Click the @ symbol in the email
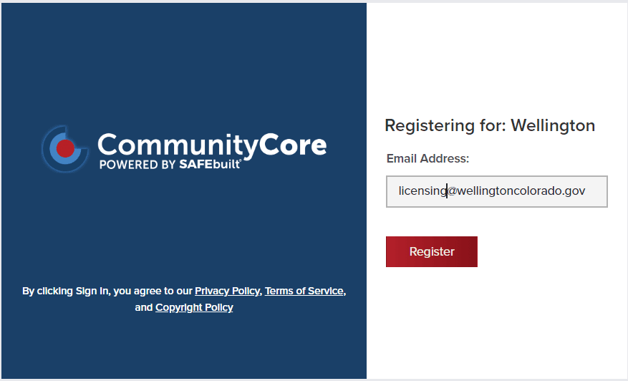This screenshot has height=381, width=628. pyautogui.click(x=452, y=191)
